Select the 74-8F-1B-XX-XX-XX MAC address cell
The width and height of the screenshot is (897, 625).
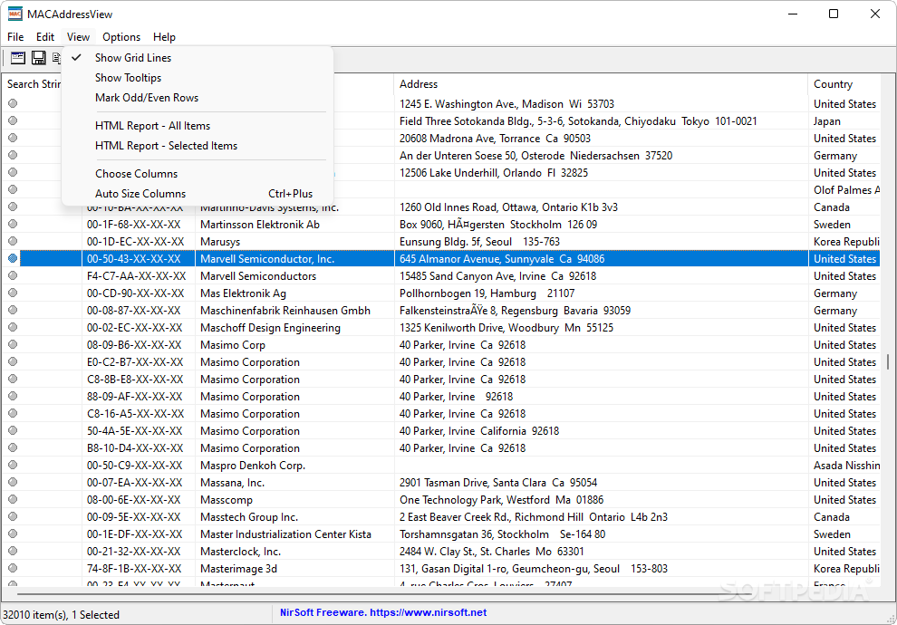click(x=138, y=569)
